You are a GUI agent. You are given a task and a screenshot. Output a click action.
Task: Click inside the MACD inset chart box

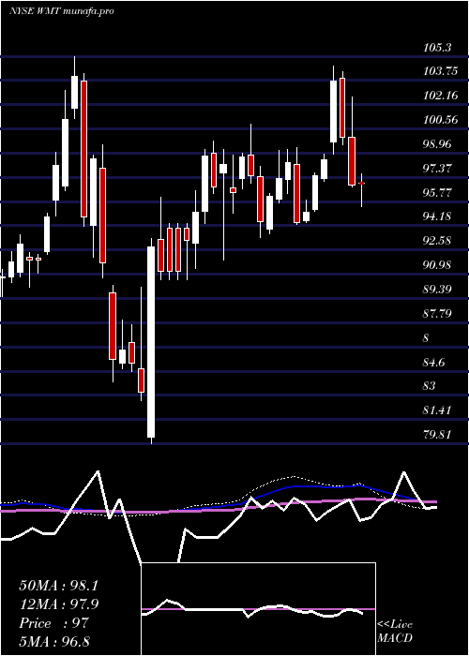pyautogui.click(x=258, y=609)
